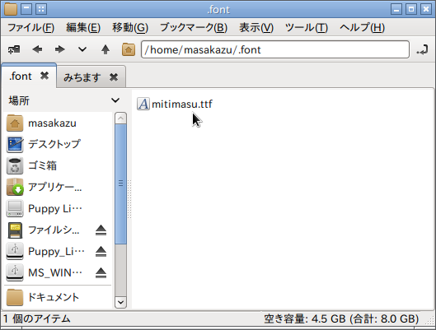Minimize the .font window
Image resolution: width=436 pixels, height=330 pixels.
click(x=396, y=9)
